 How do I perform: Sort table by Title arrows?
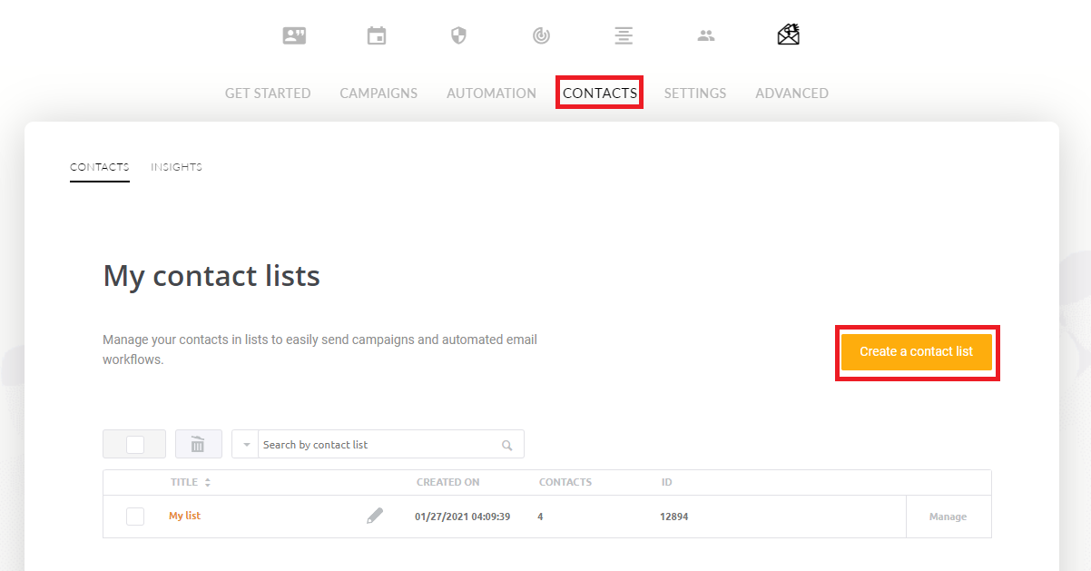click(207, 482)
